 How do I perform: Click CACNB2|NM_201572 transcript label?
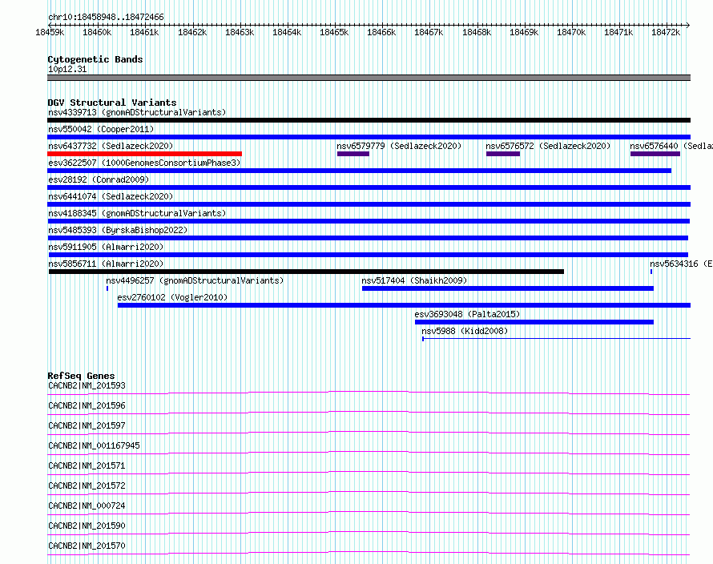pyautogui.click(x=87, y=485)
